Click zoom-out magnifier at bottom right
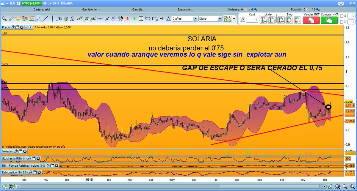 coord(345,187)
